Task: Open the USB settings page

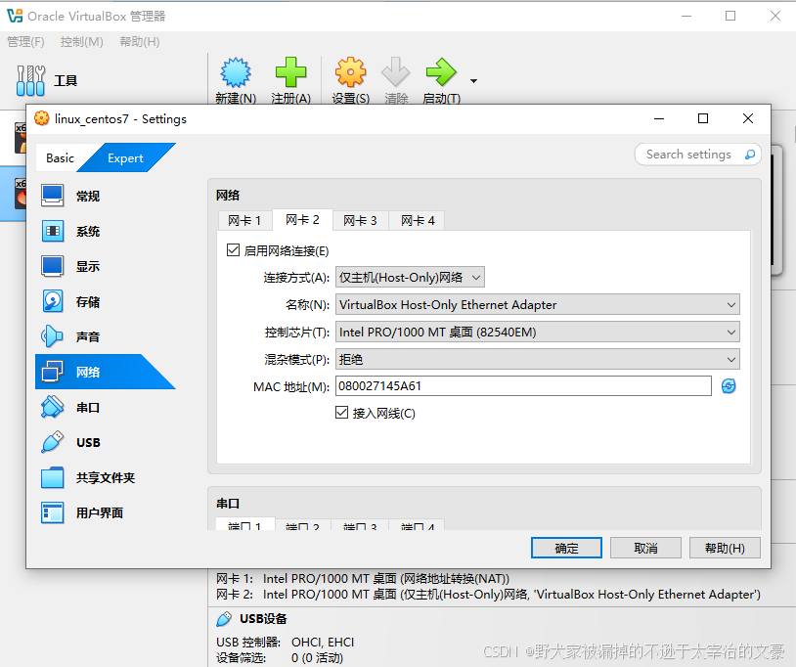Action: coord(88,442)
